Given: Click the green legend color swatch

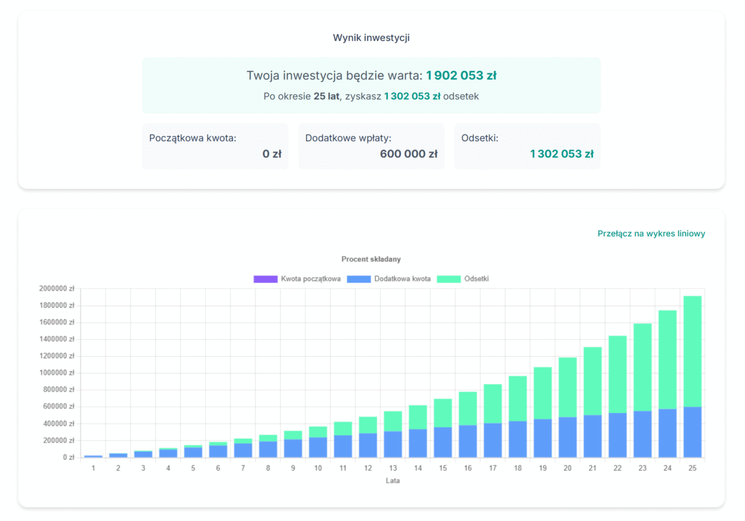Looking at the screenshot, I should 448,279.
